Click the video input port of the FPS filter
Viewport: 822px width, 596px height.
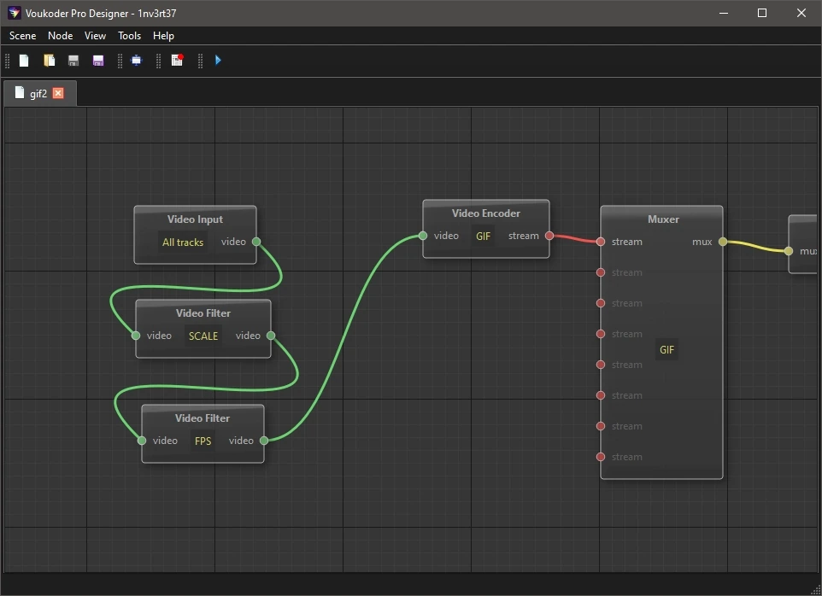click(142, 441)
